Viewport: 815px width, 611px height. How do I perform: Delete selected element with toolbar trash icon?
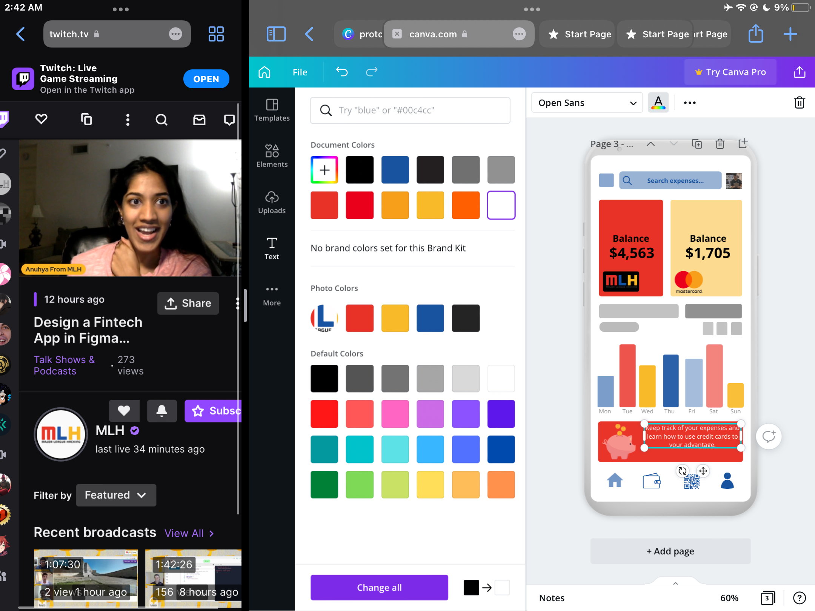pyautogui.click(x=799, y=103)
